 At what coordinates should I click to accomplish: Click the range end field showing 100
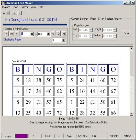(42, 34)
